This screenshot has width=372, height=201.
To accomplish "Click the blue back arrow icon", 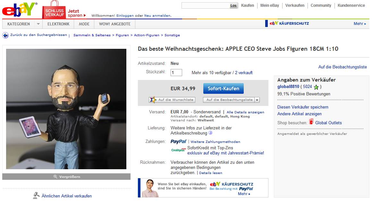I will click(5, 35).
